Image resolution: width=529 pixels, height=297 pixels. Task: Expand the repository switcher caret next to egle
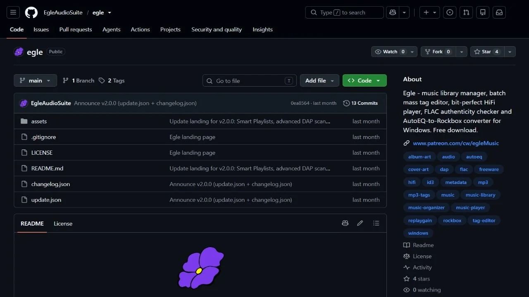coord(110,13)
